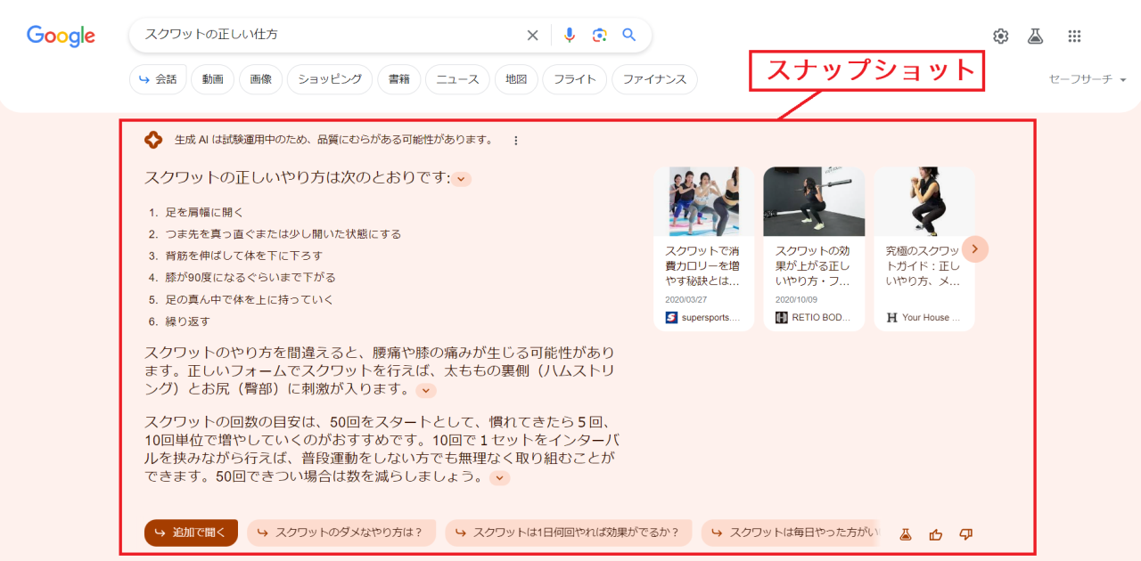Screen dimensions: 1141x561
Task: Open Google Lens image search
Action: click(x=599, y=36)
